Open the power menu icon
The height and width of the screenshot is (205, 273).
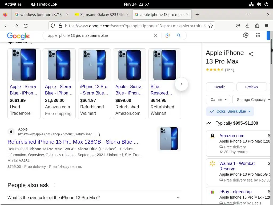[x=266, y=4]
